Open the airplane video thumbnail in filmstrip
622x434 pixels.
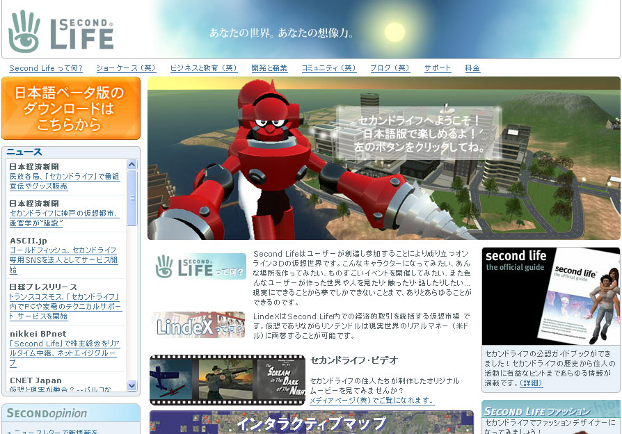click(171, 380)
